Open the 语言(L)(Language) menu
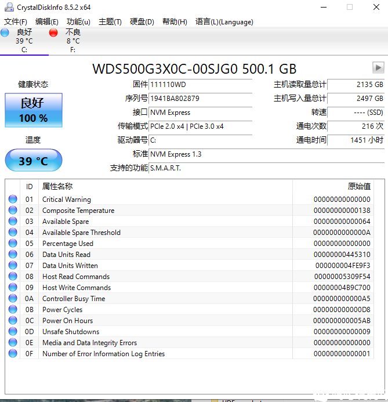 pos(224,22)
